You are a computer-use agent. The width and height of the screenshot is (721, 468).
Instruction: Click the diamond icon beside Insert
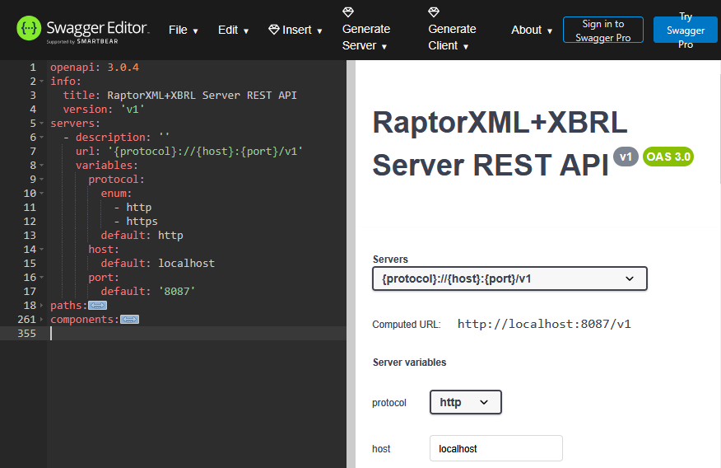point(274,30)
